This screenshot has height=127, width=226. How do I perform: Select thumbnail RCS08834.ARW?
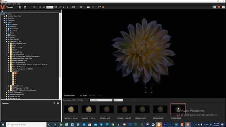[160, 109]
